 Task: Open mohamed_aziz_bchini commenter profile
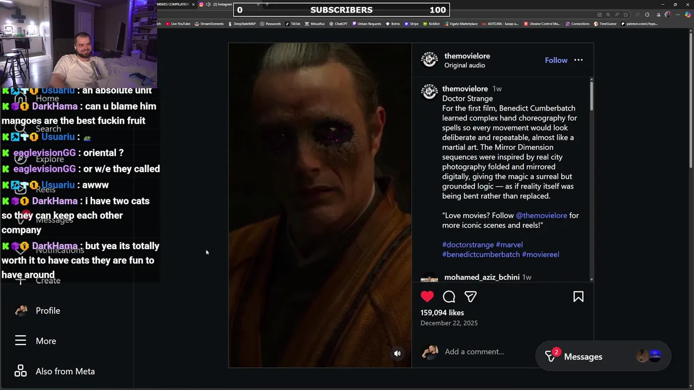tap(482, 277)
